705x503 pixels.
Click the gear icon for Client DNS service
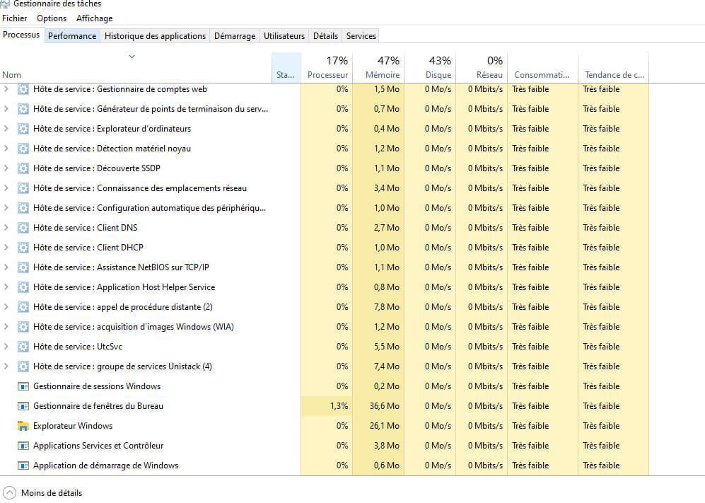[23, 228]
